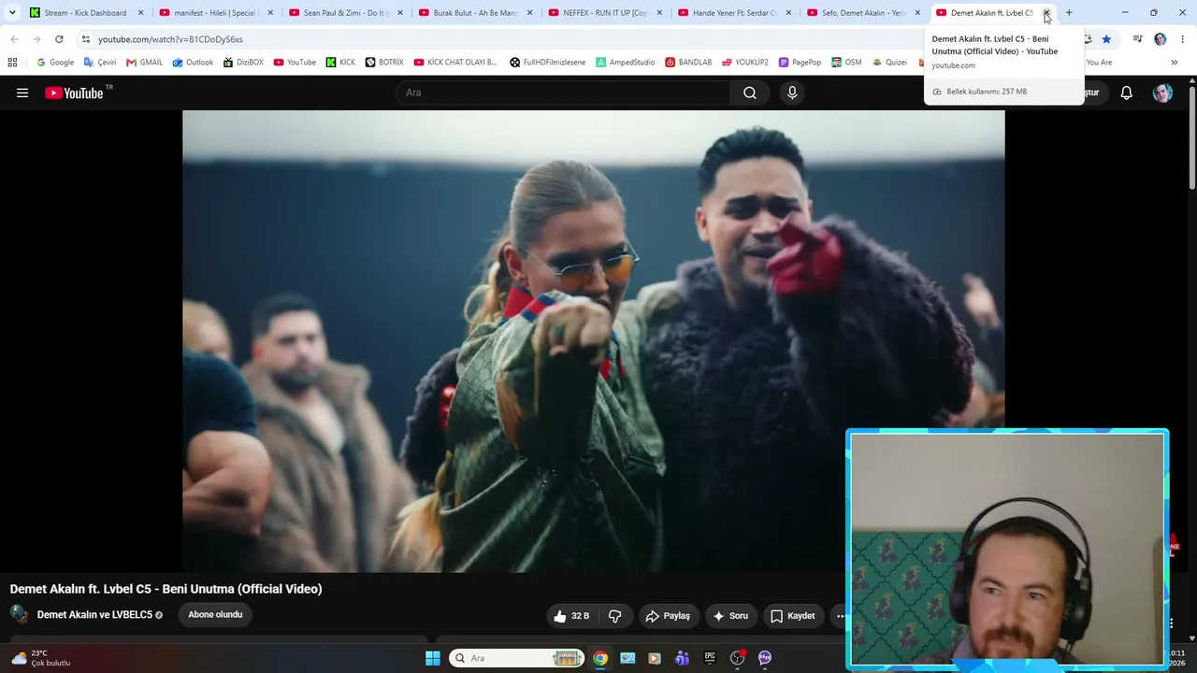Open the FullHDFilmizlesene bookmark
Screen dimensions: 1197x673
click(x=547, y=63)
